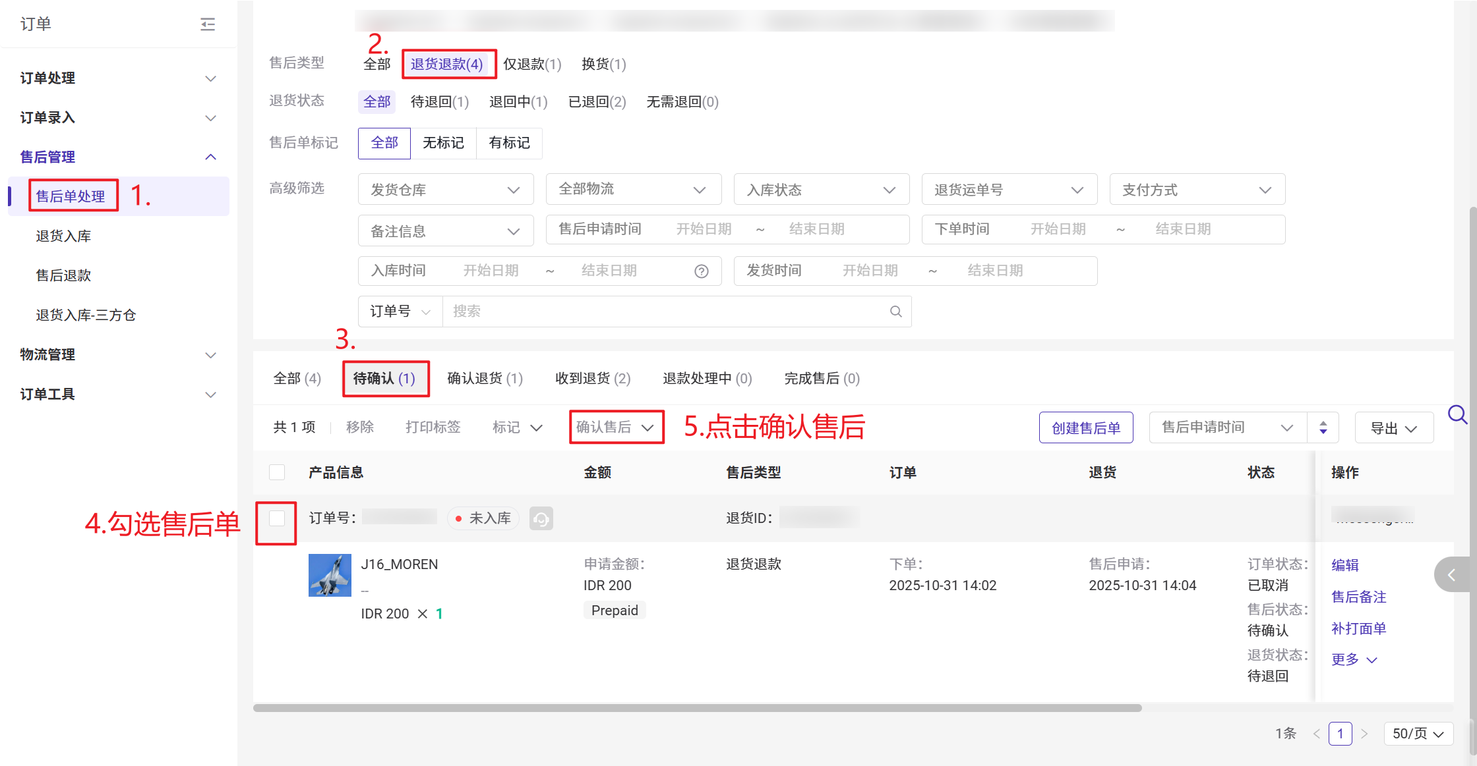Toggle the sort order arrows button

1323,428
